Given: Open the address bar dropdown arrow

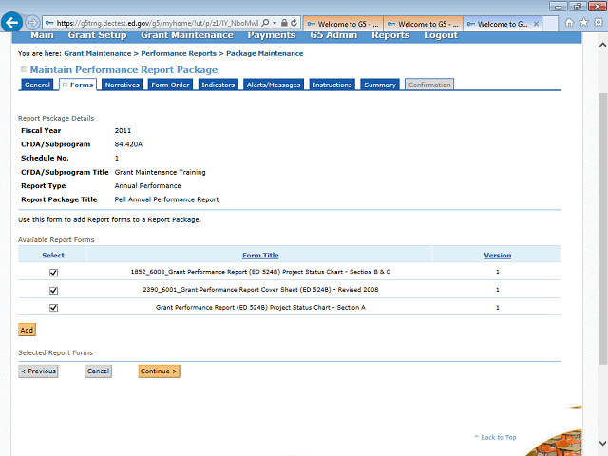Looking at the screenshot, I should [275, 23].
